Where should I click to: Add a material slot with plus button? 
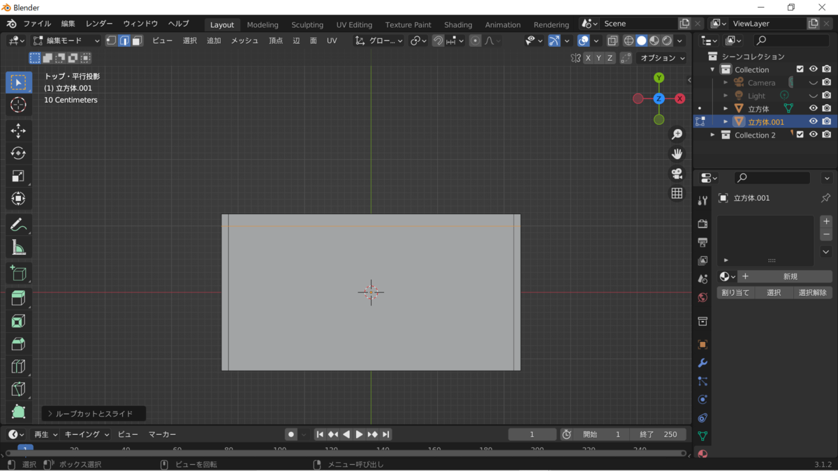coord(826,221)
